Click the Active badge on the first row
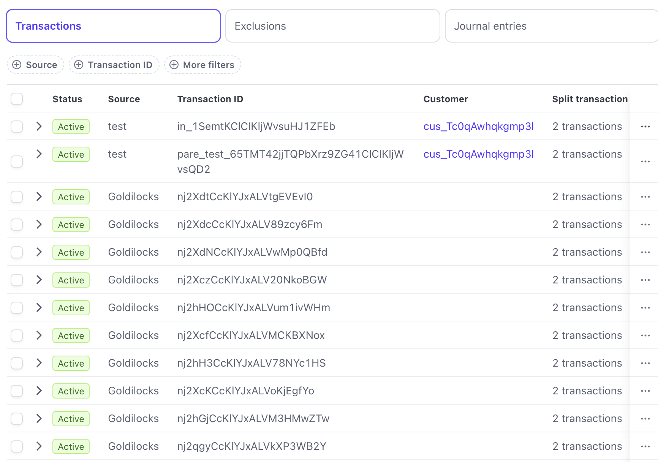The image size is (658, 462). 71,127
